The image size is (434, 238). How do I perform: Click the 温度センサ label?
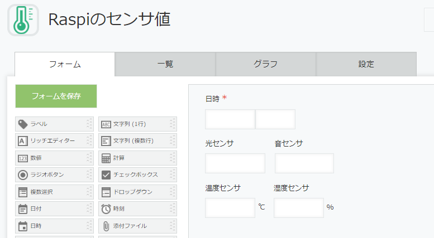point(223,188)
